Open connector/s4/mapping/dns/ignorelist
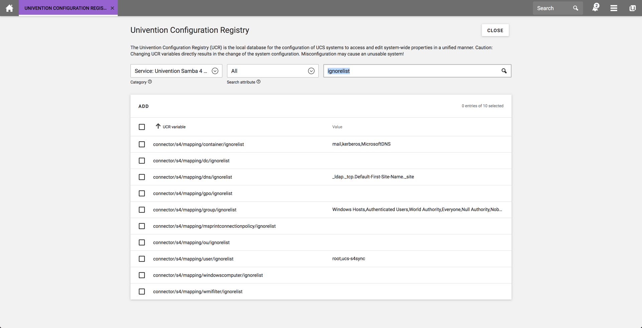Image resolution: width=642 pixels, height=328 pixels. coord(193,177)
